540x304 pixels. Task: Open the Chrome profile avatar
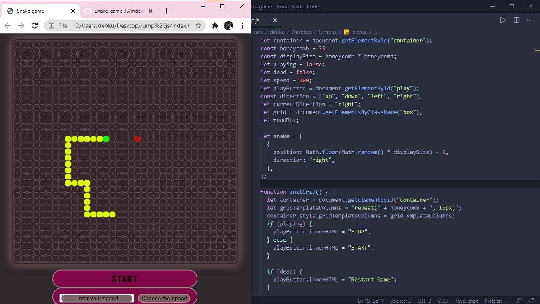point(229,26)
